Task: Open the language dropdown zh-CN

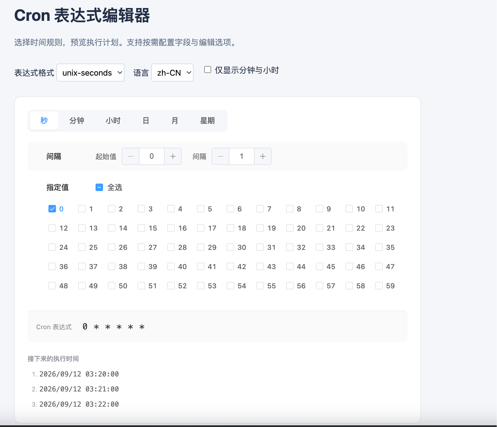Action: [x=172, y=72]
